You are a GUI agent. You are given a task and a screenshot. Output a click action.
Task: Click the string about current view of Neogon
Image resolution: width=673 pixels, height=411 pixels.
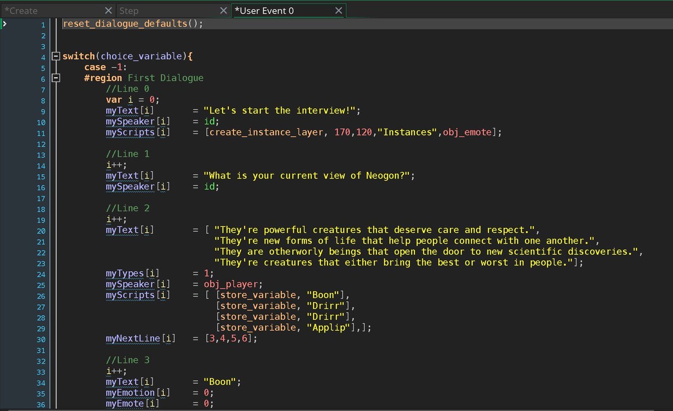(307, 175)
